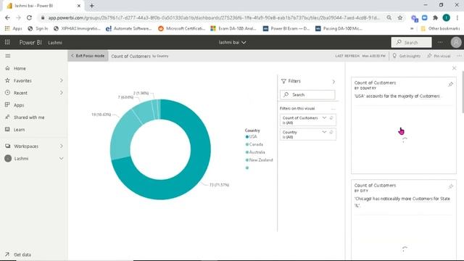Go back in the browser
The width and height of the screenshot is (464, 261).
[7, 17]
